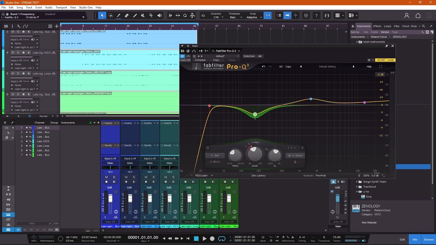Open plugin settings gear icon
436x245 pixels.
click(x=369, y=60)
